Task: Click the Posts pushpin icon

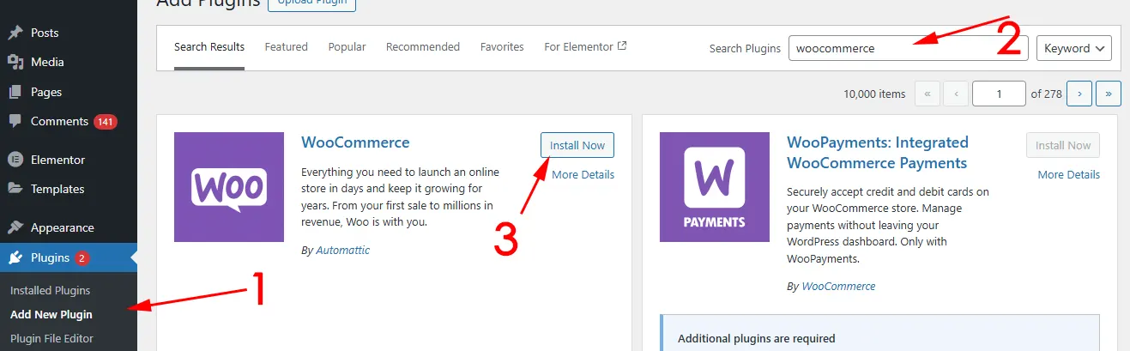Action: [15, 33]
